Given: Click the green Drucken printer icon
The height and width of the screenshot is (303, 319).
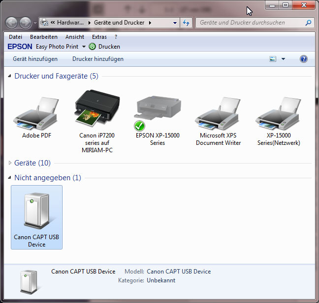Looking at the screenshot, I should [x=92, y=47].
